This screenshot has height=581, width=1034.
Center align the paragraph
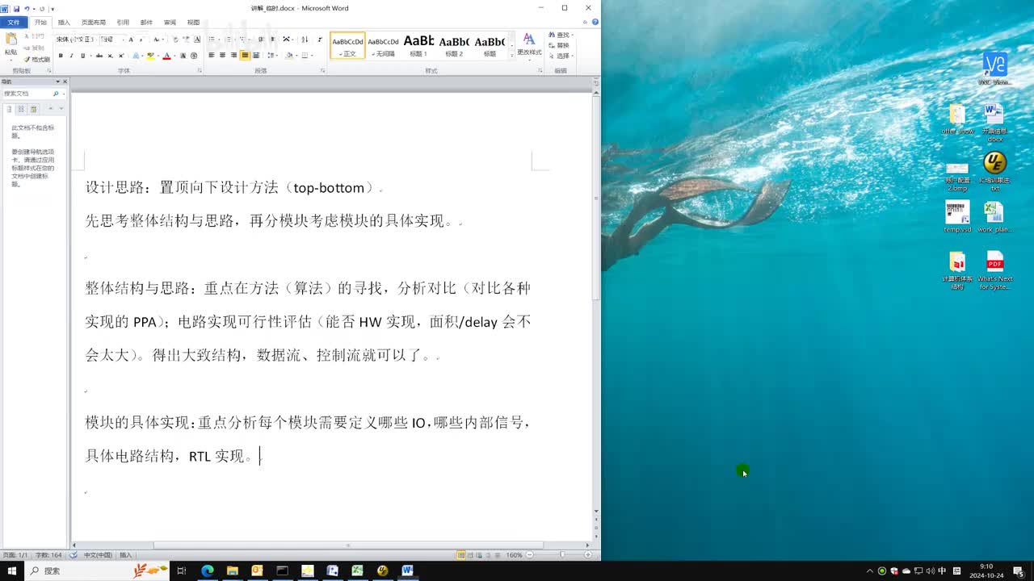[222, 55]
